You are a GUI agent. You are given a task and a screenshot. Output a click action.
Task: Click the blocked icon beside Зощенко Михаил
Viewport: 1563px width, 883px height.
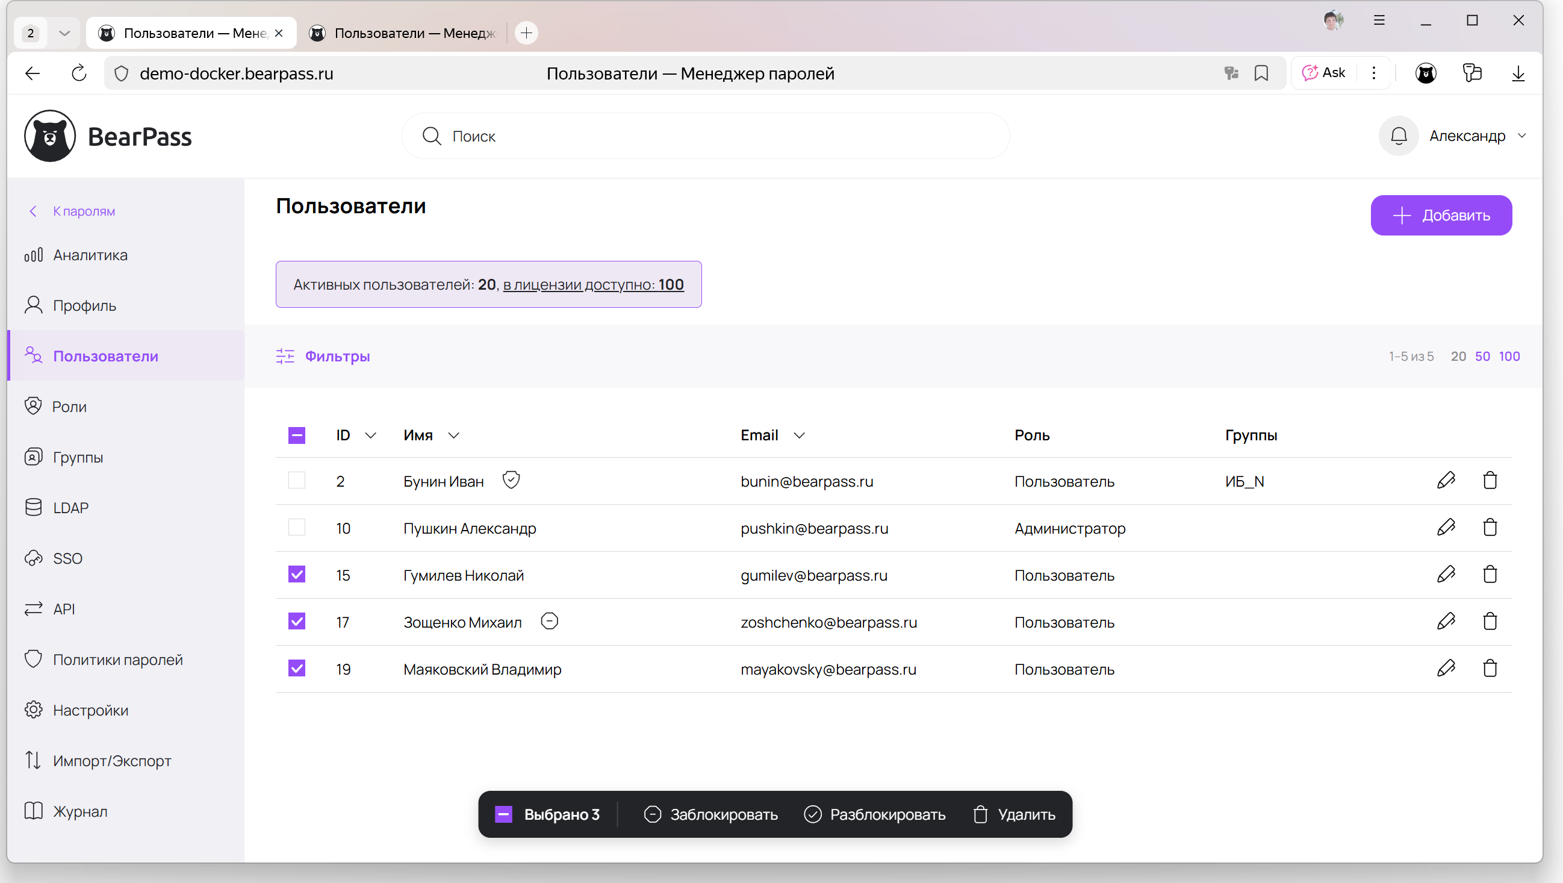tap(549, 621)
